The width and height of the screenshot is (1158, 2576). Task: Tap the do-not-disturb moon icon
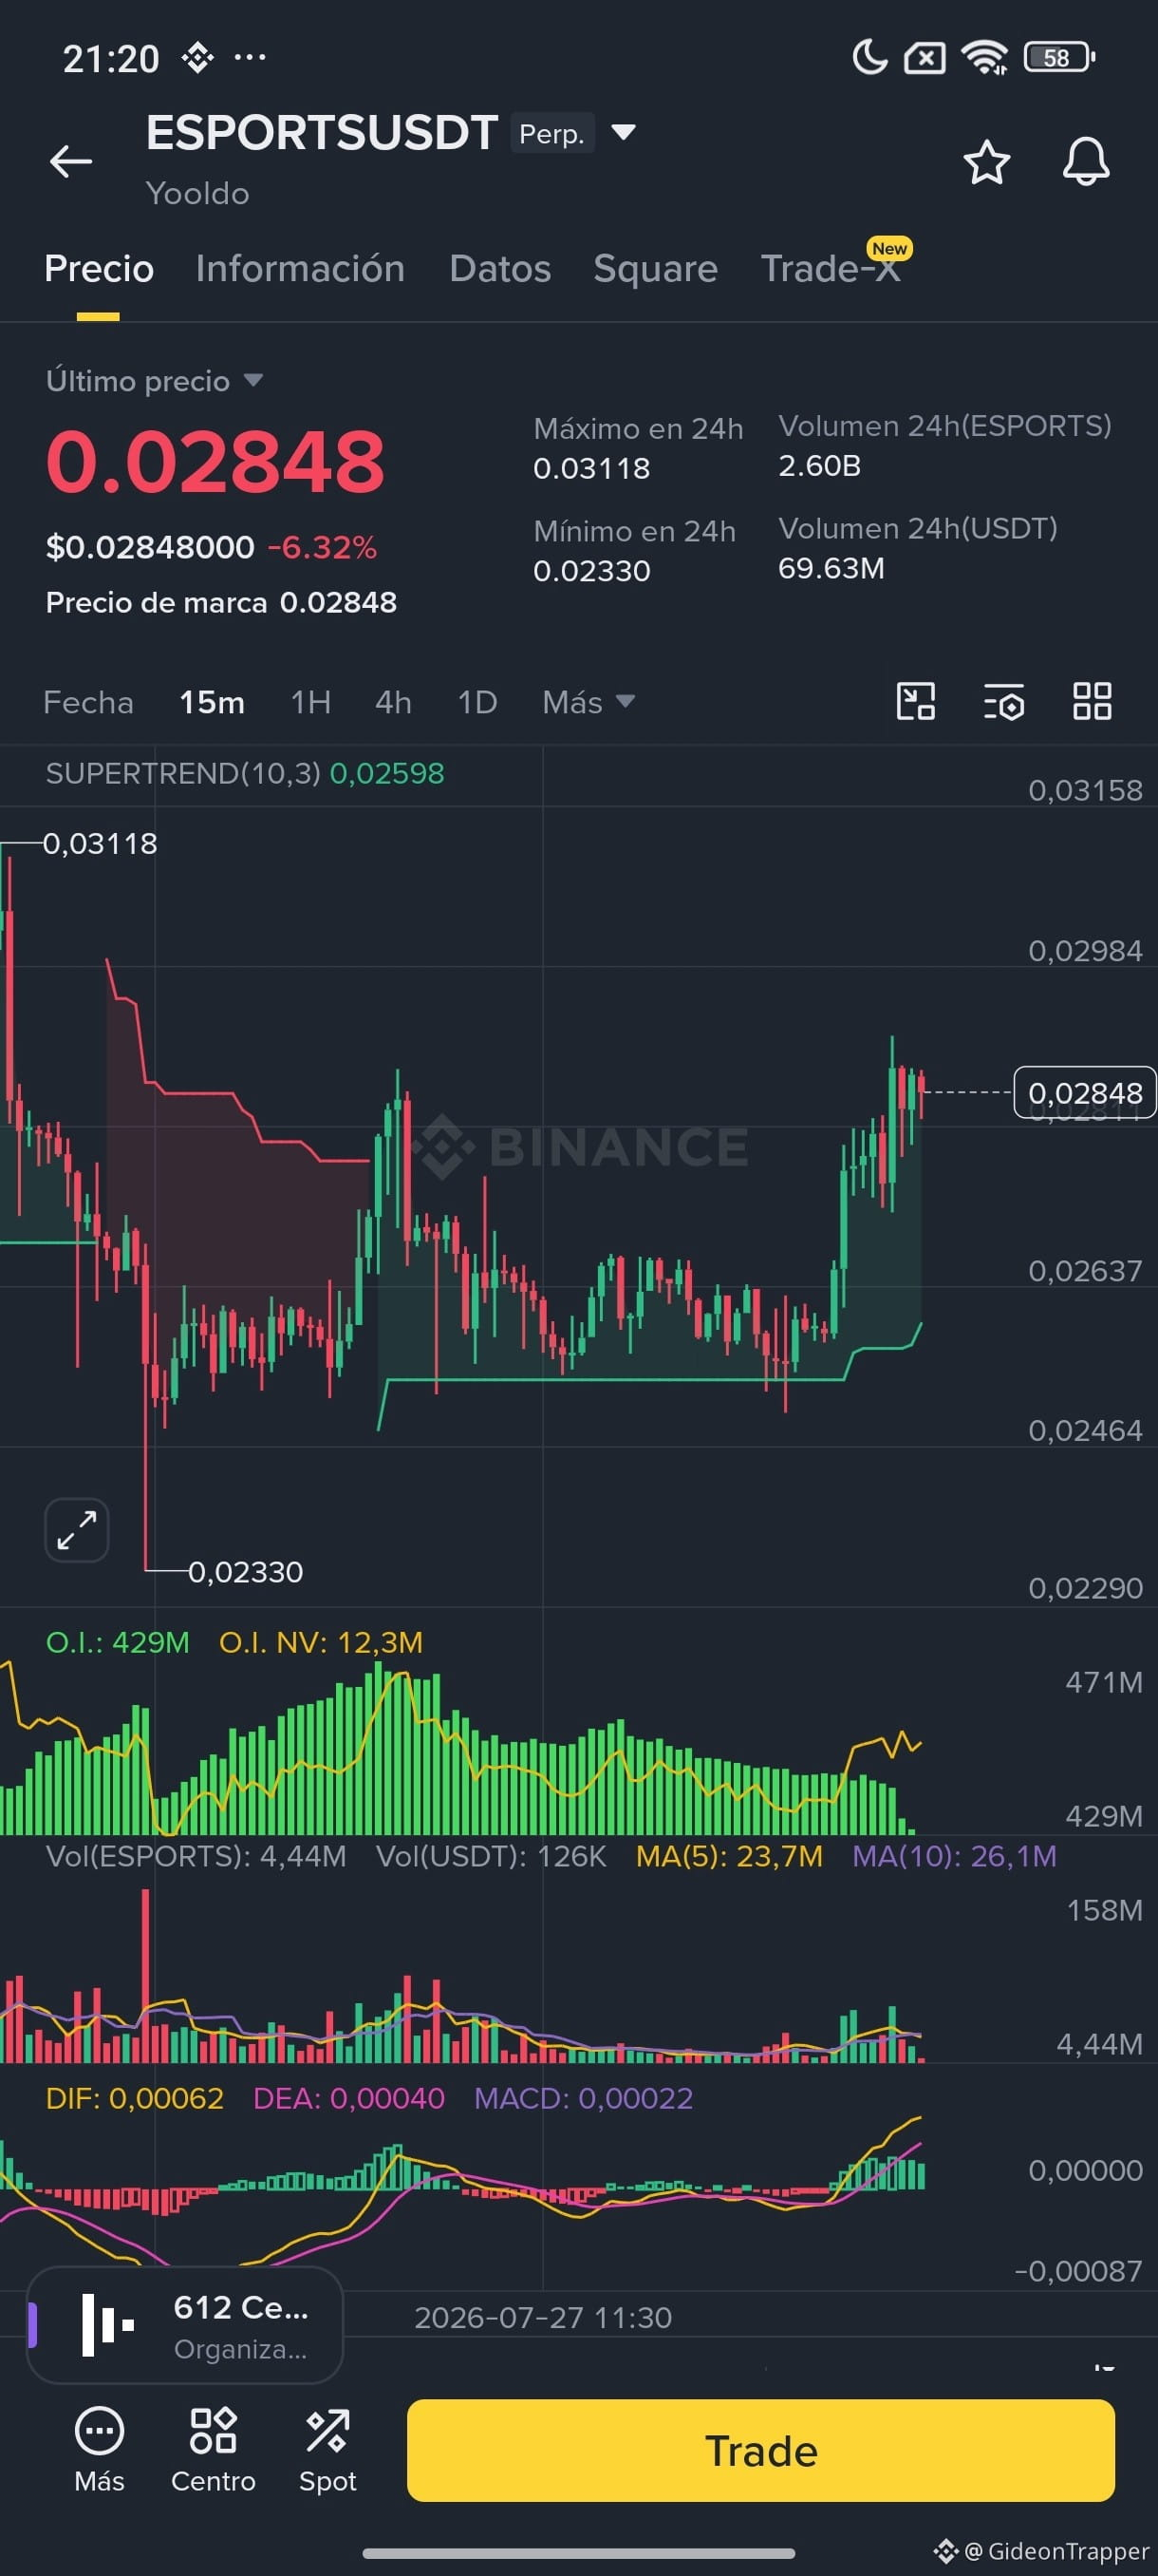pos(869,58)
